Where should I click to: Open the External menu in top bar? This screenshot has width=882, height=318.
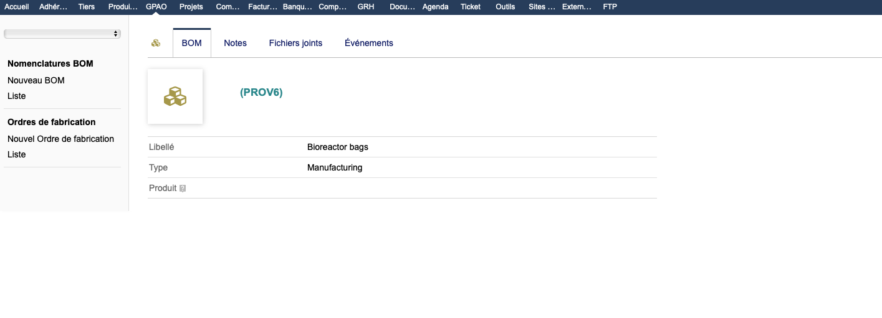coord(577,6)
